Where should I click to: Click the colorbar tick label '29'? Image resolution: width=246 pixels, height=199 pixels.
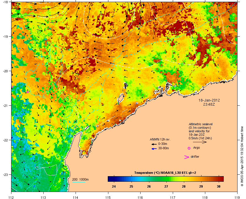pyautogui.click(x=201, y=186)
